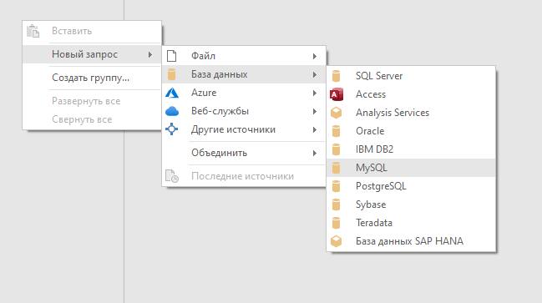Click the Другие источники connector icon
The image size is (542, 303).
tap(171, 129)
